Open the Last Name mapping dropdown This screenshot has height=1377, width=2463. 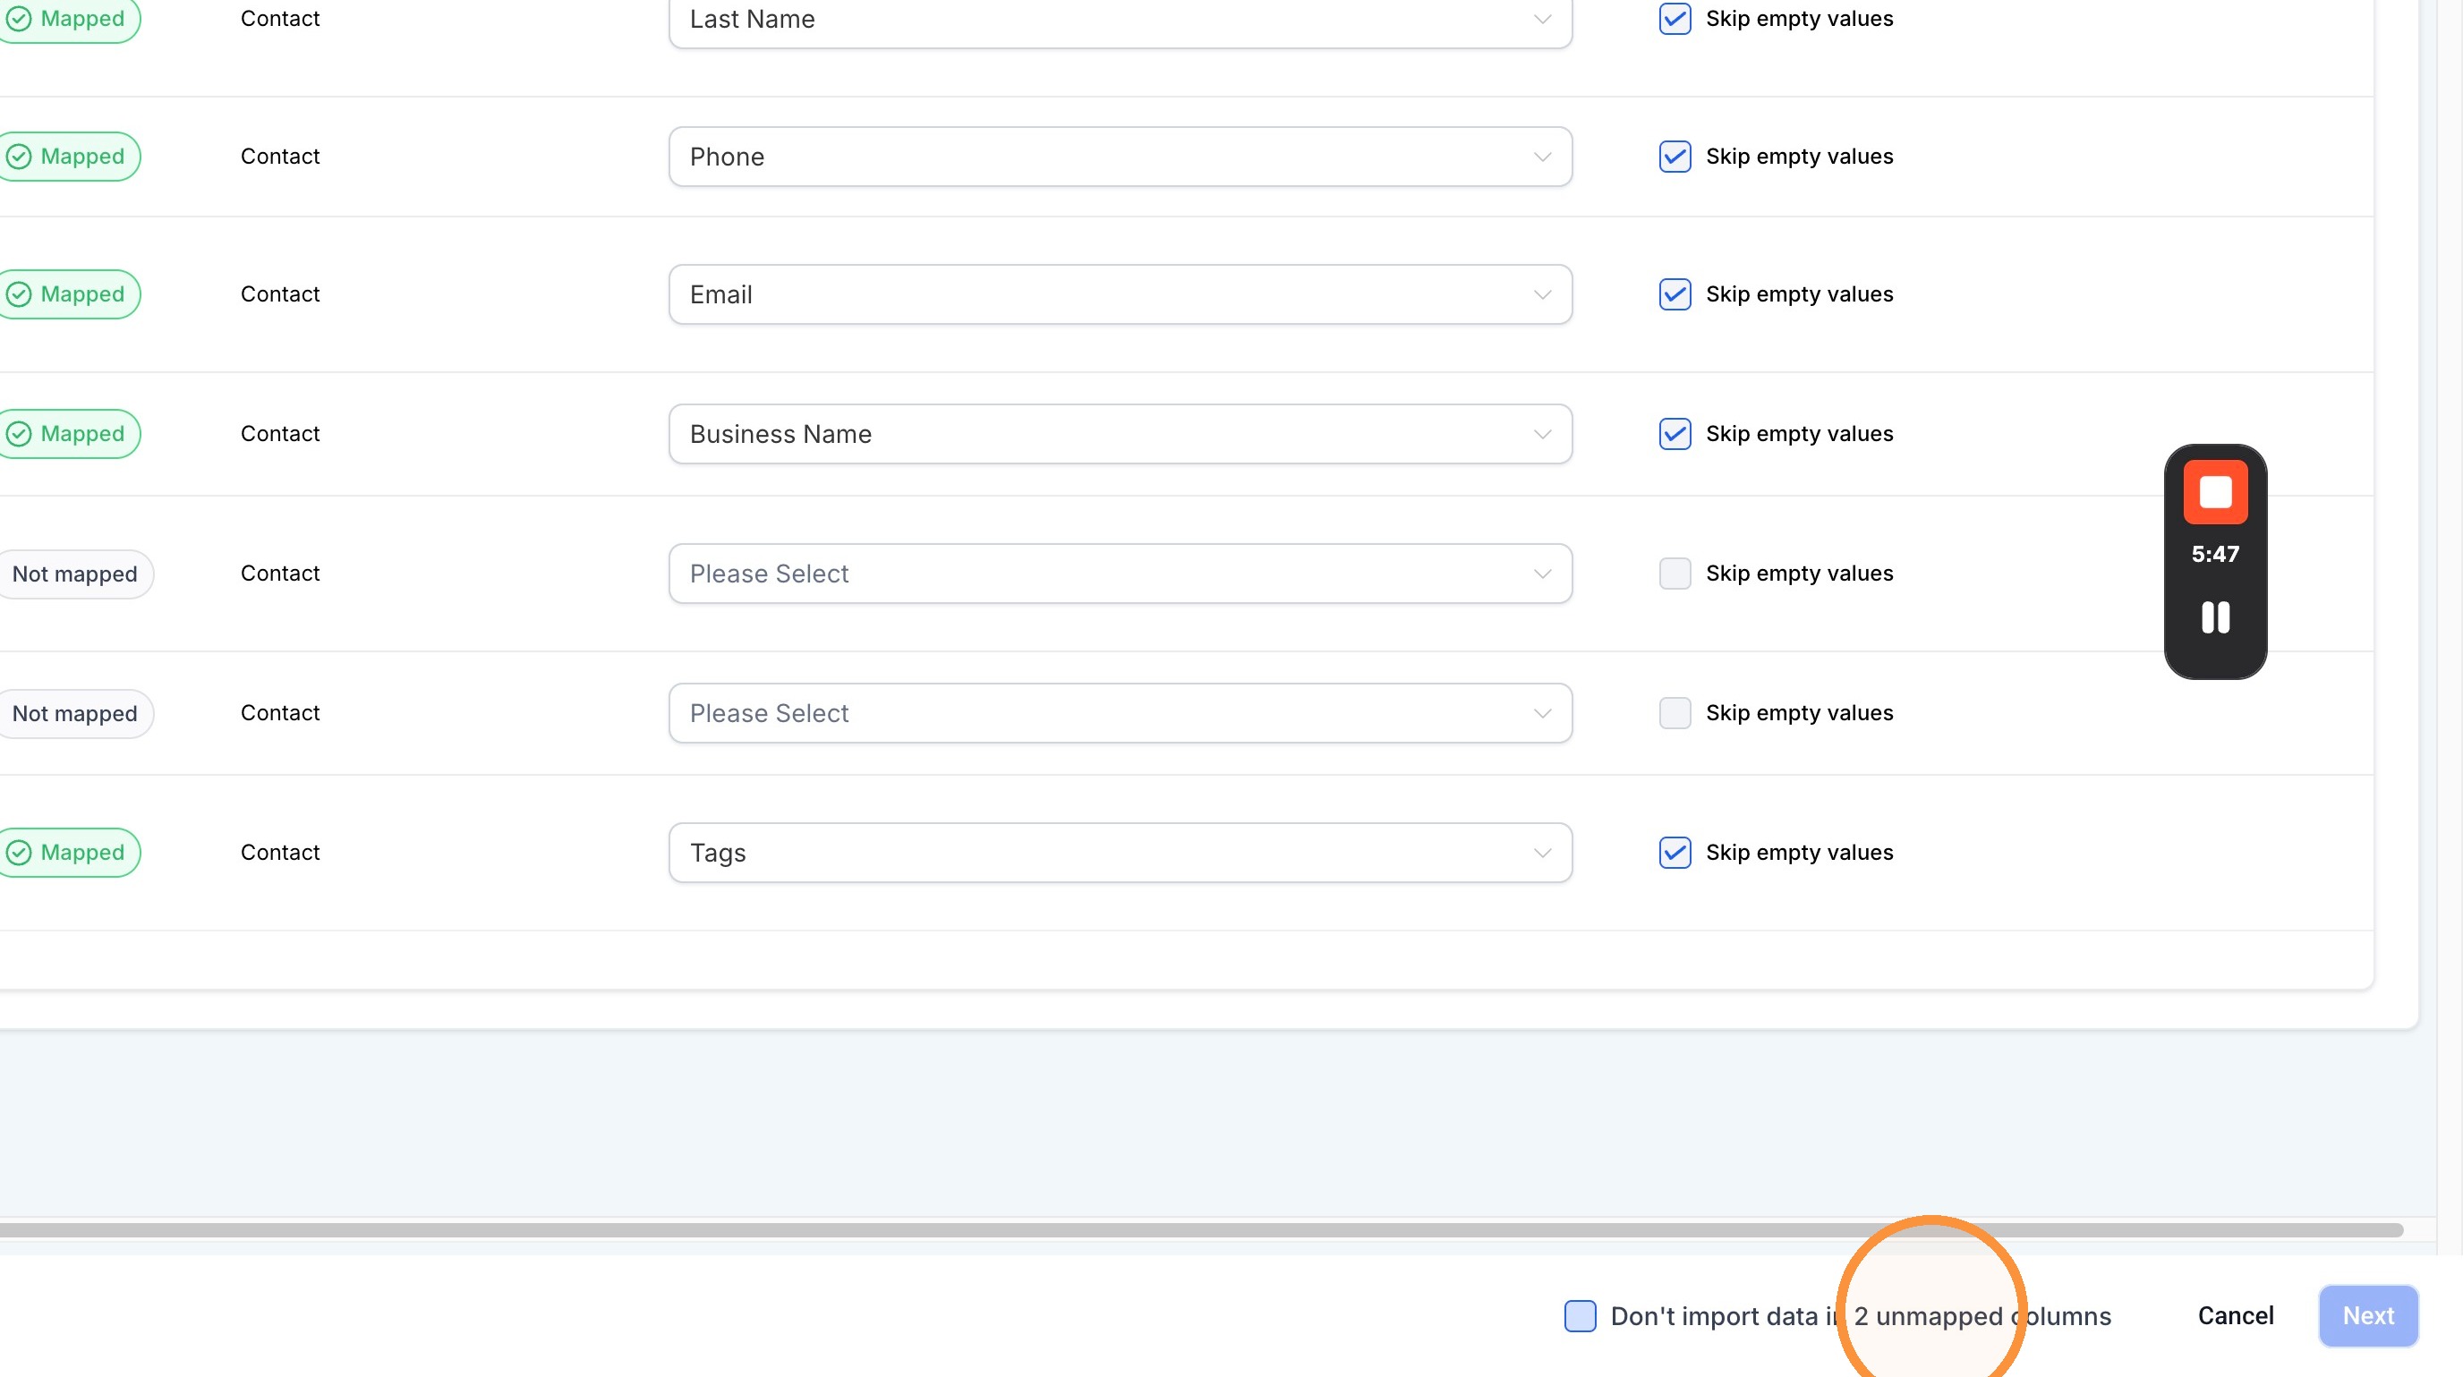click(x=1120, y=19)
